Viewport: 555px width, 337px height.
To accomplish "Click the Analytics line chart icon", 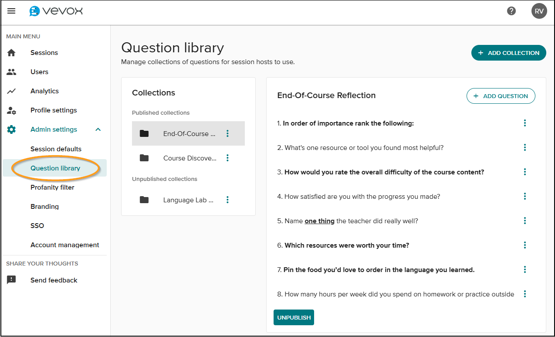I will pos(11,91).
